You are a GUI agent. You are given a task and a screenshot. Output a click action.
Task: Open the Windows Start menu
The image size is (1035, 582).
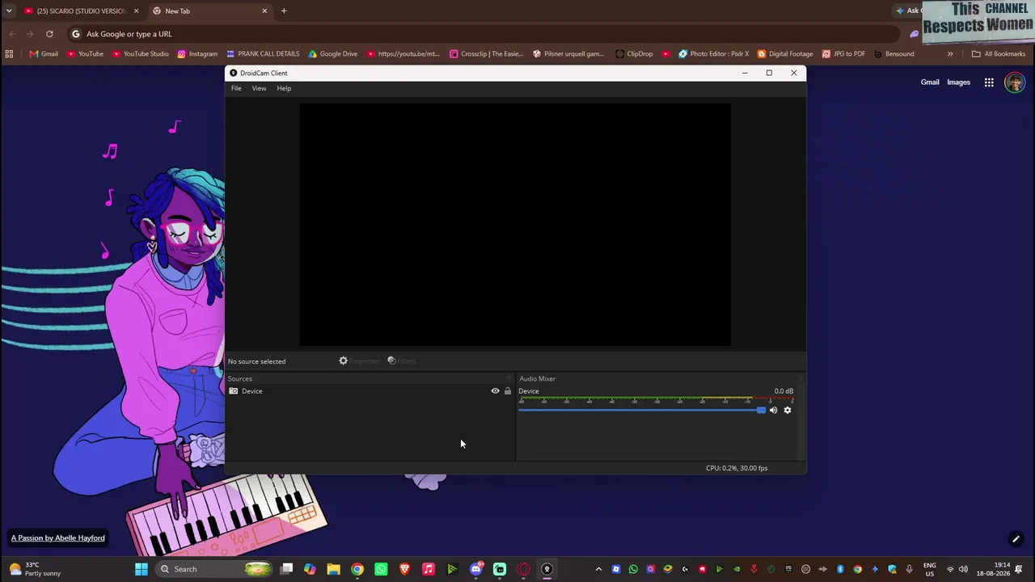click(142, 569)
